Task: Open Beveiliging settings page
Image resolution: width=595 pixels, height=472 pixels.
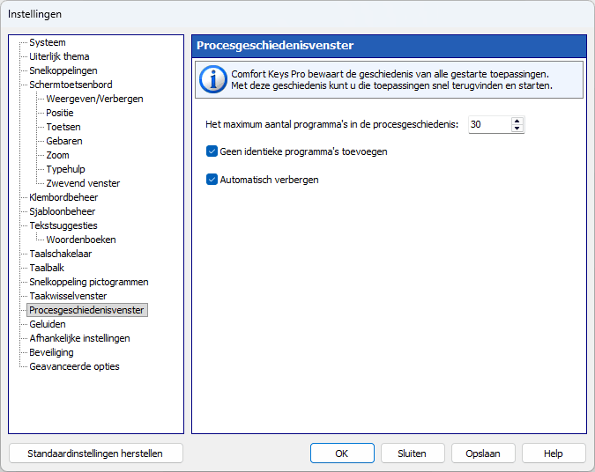Action: click(51, 352)
